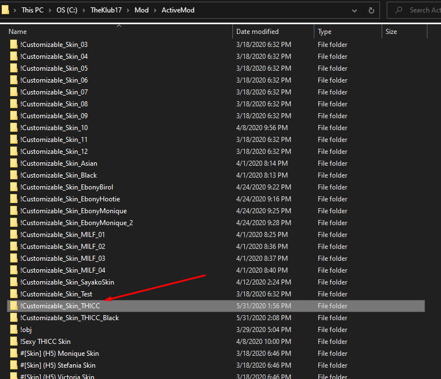Select '#[Skin] (H5) Monique Skin' folder name

point(59,354)
